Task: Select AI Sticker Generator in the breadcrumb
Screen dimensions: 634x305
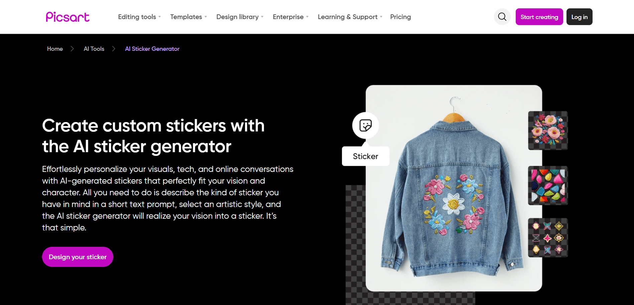Action: click(x=152, y=49)
